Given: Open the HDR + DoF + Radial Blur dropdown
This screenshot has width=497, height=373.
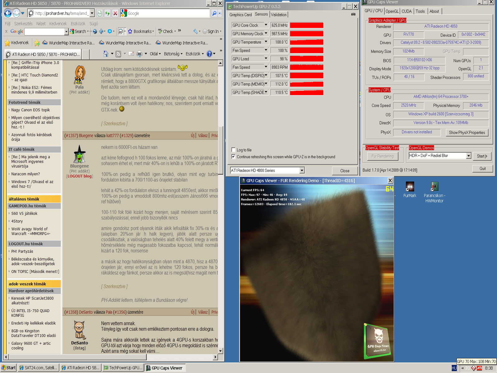Looking at the screenshot, I should 468,156.
